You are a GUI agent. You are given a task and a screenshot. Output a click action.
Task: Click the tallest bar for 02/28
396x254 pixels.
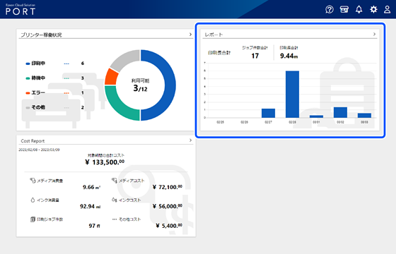tap(292, 95)
